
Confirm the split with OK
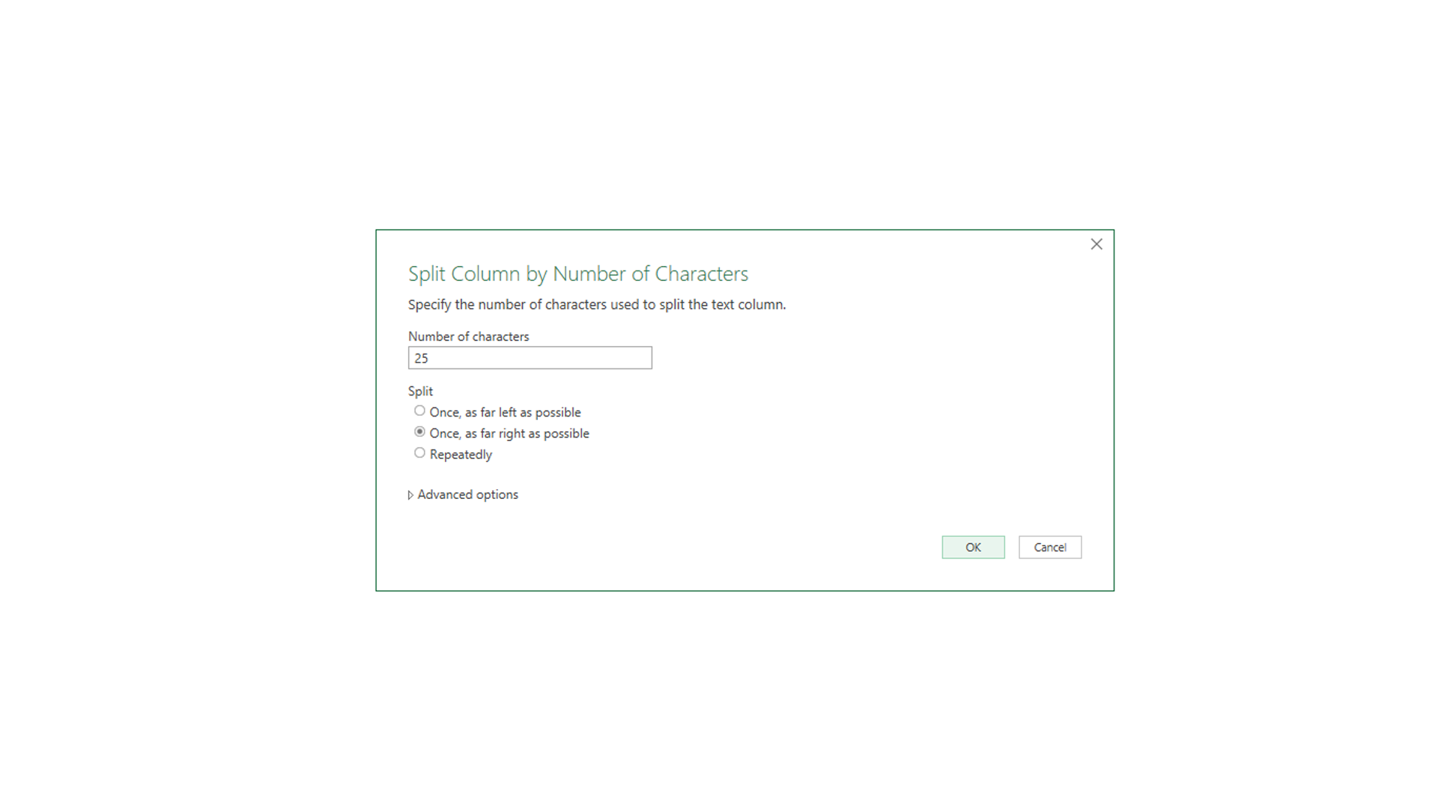click(973, 548)
